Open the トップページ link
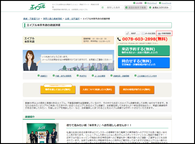The height and width of the screenshot is (144, 195). 166,3
